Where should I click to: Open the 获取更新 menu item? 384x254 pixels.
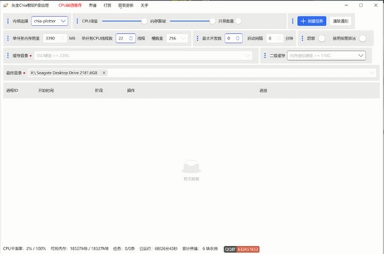pos(126,5)
